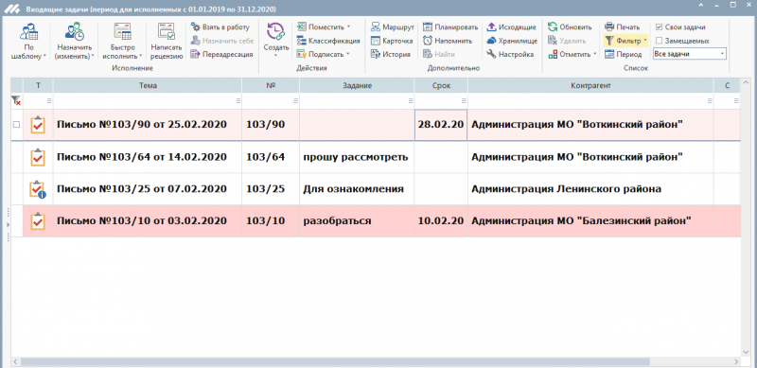Click date cell 28.02.20
757x368 pixels.
click(x=441, y=125)
